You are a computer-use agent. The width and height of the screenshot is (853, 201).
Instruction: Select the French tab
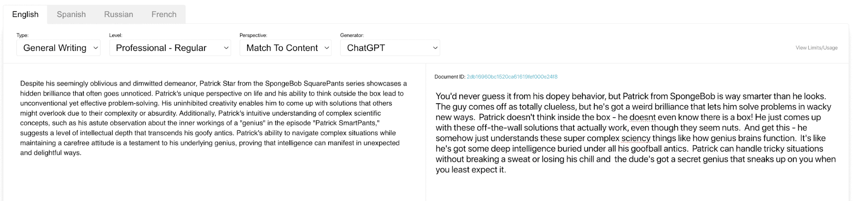(164, 14)
